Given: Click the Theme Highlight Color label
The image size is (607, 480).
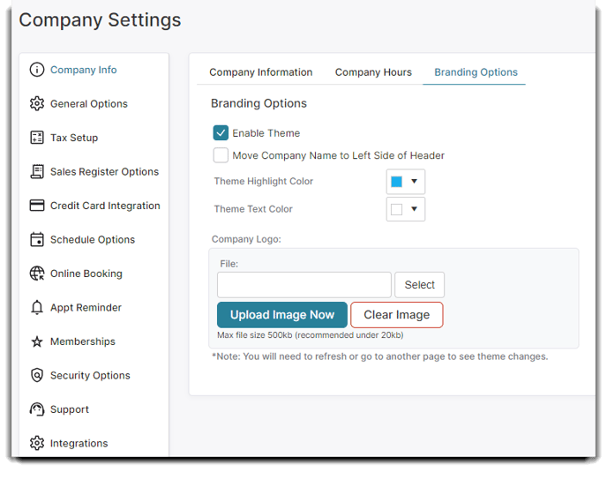Looking at the screenshot, I should [264, 181].
